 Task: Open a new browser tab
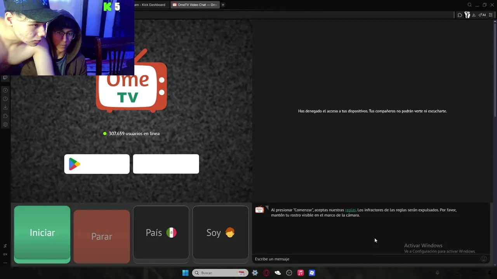(223, 5)
